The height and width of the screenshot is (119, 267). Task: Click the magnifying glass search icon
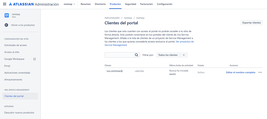click(136, 55)
